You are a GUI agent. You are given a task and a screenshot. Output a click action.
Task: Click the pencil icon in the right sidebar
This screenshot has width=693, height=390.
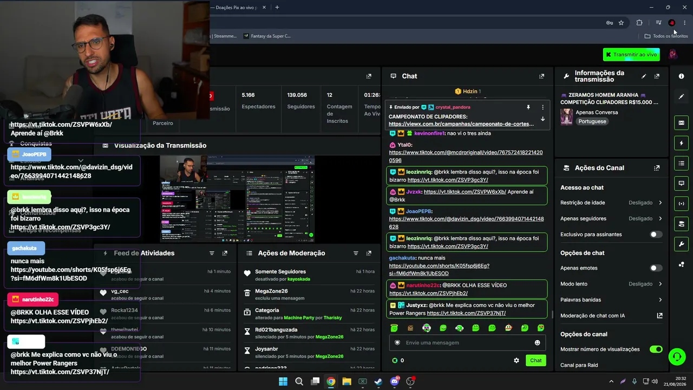coord(681,96)
